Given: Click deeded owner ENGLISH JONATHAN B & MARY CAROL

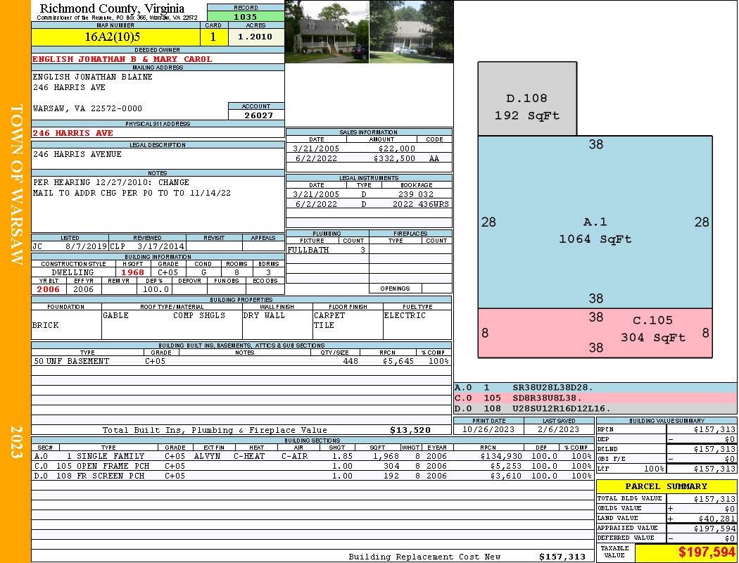Looking at the screenshot, I should [x=122, y=59].
